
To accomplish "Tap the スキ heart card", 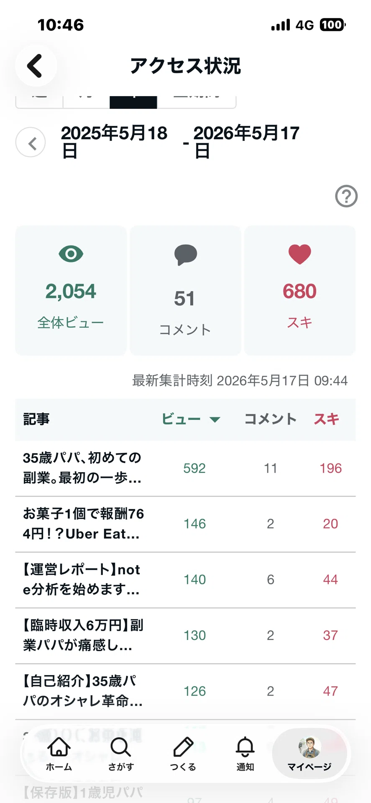I will tap(300, 291).
